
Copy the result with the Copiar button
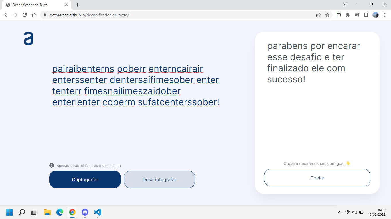[317, 178]
